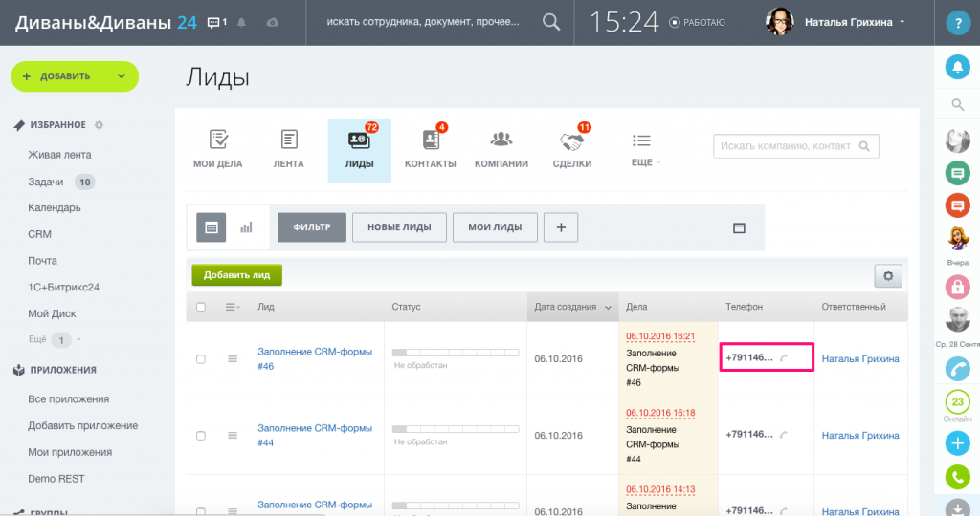Open the help question mark icon
This screenshot has width=980, height=516.
pos(957,23)
